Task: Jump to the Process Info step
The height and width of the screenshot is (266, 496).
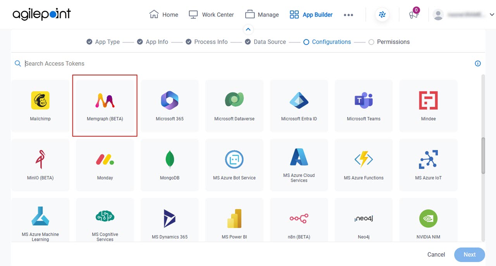Action: (207, 42)
